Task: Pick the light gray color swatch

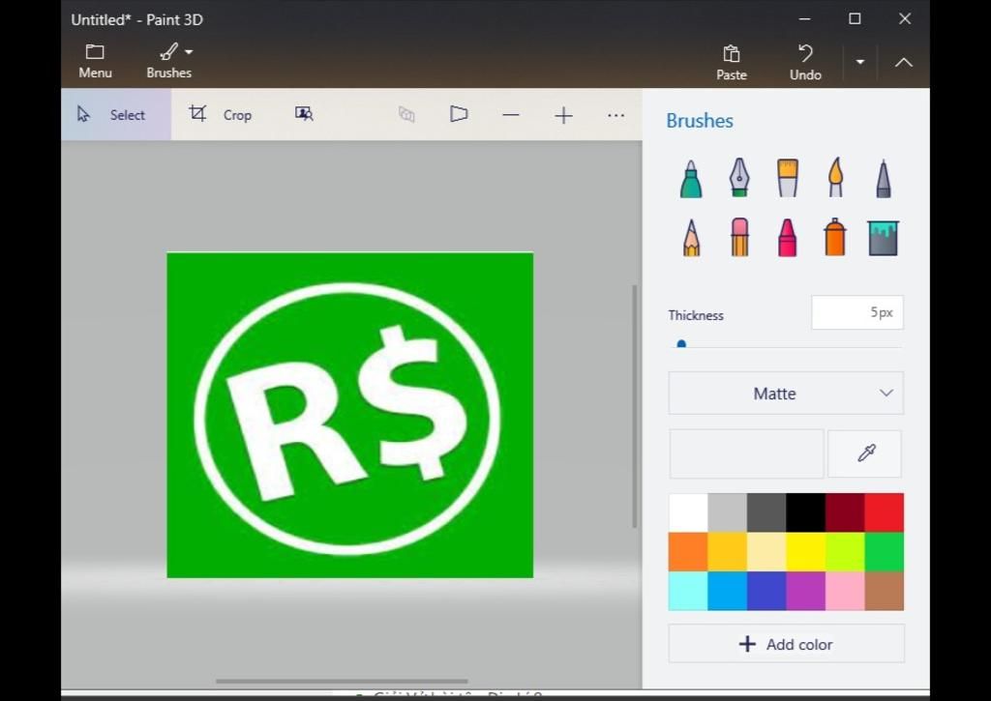Action: pos(728,512)
